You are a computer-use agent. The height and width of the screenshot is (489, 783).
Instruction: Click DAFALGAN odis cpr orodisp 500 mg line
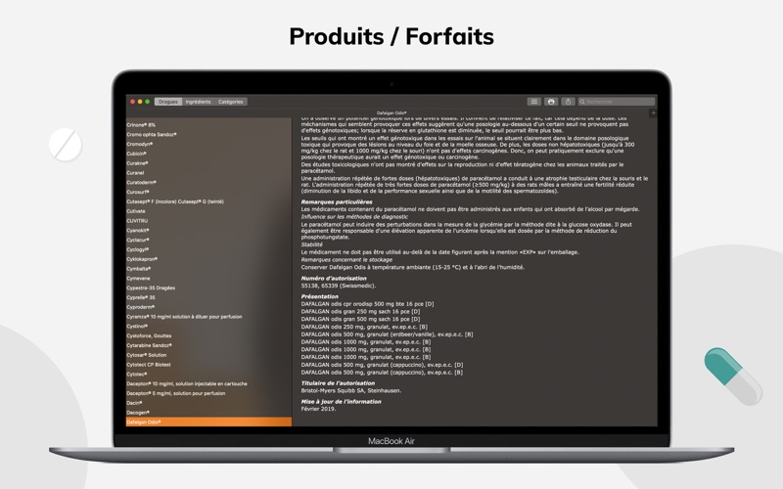click(368, 304)
